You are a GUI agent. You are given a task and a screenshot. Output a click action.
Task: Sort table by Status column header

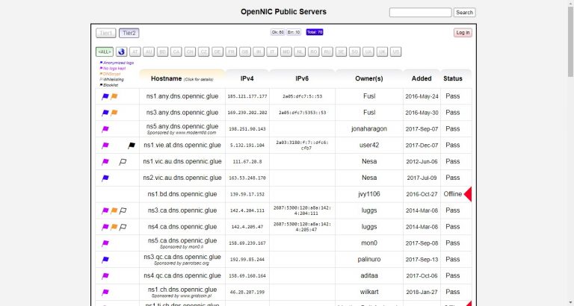pos(452,78)
